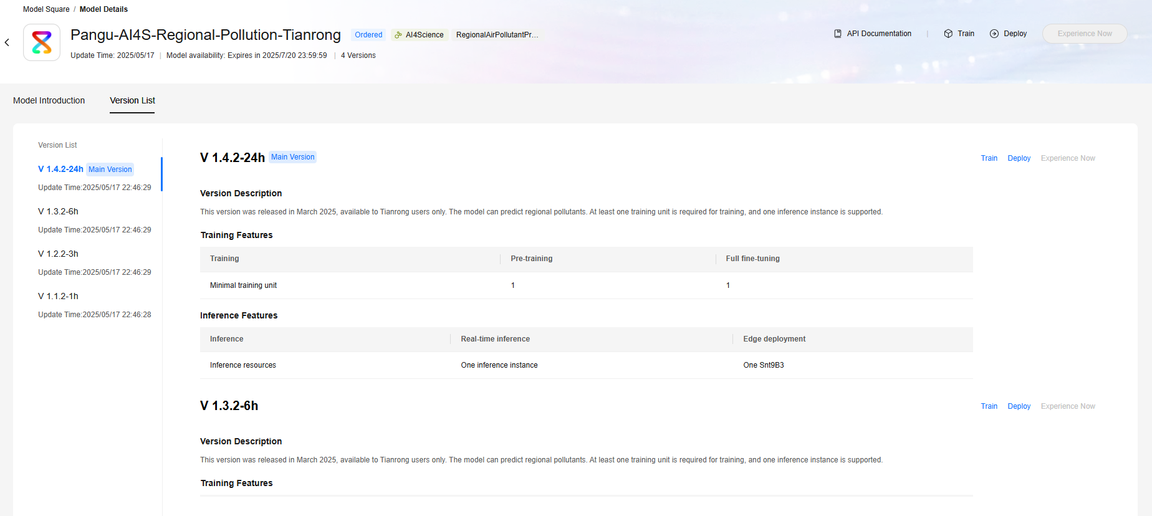
Task: Click the Main Version badge in sidebar
Action: pyautogui.click(x=110, y=170)
